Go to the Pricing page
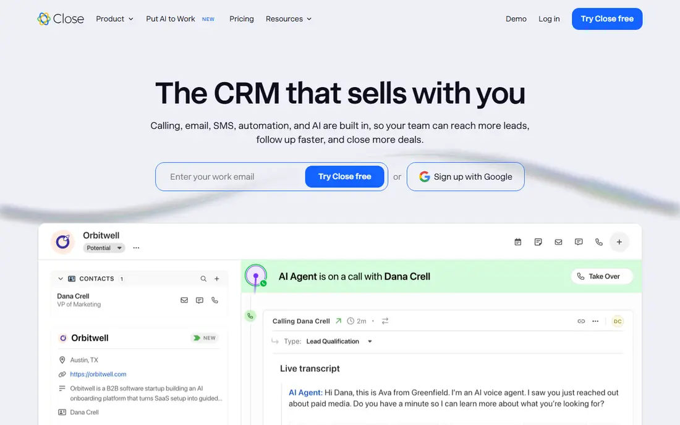Image resolution: width=680 pixels, height=425 pixels. tap(242, 19)
